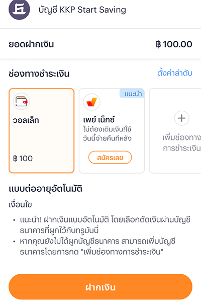Viewport: 201px width, 302px height.
Task: Open the แนะนำ badge on เพย์ เน็กซ์ card
Action: [x=132, y=94]
